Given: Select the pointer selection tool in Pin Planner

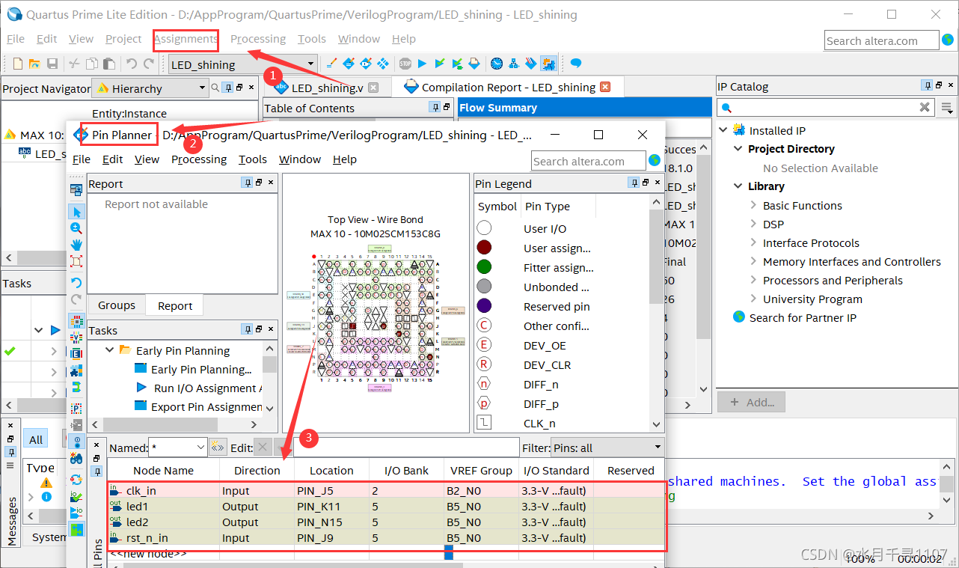Looking at the screenshot, I should [x=76, y=212].
